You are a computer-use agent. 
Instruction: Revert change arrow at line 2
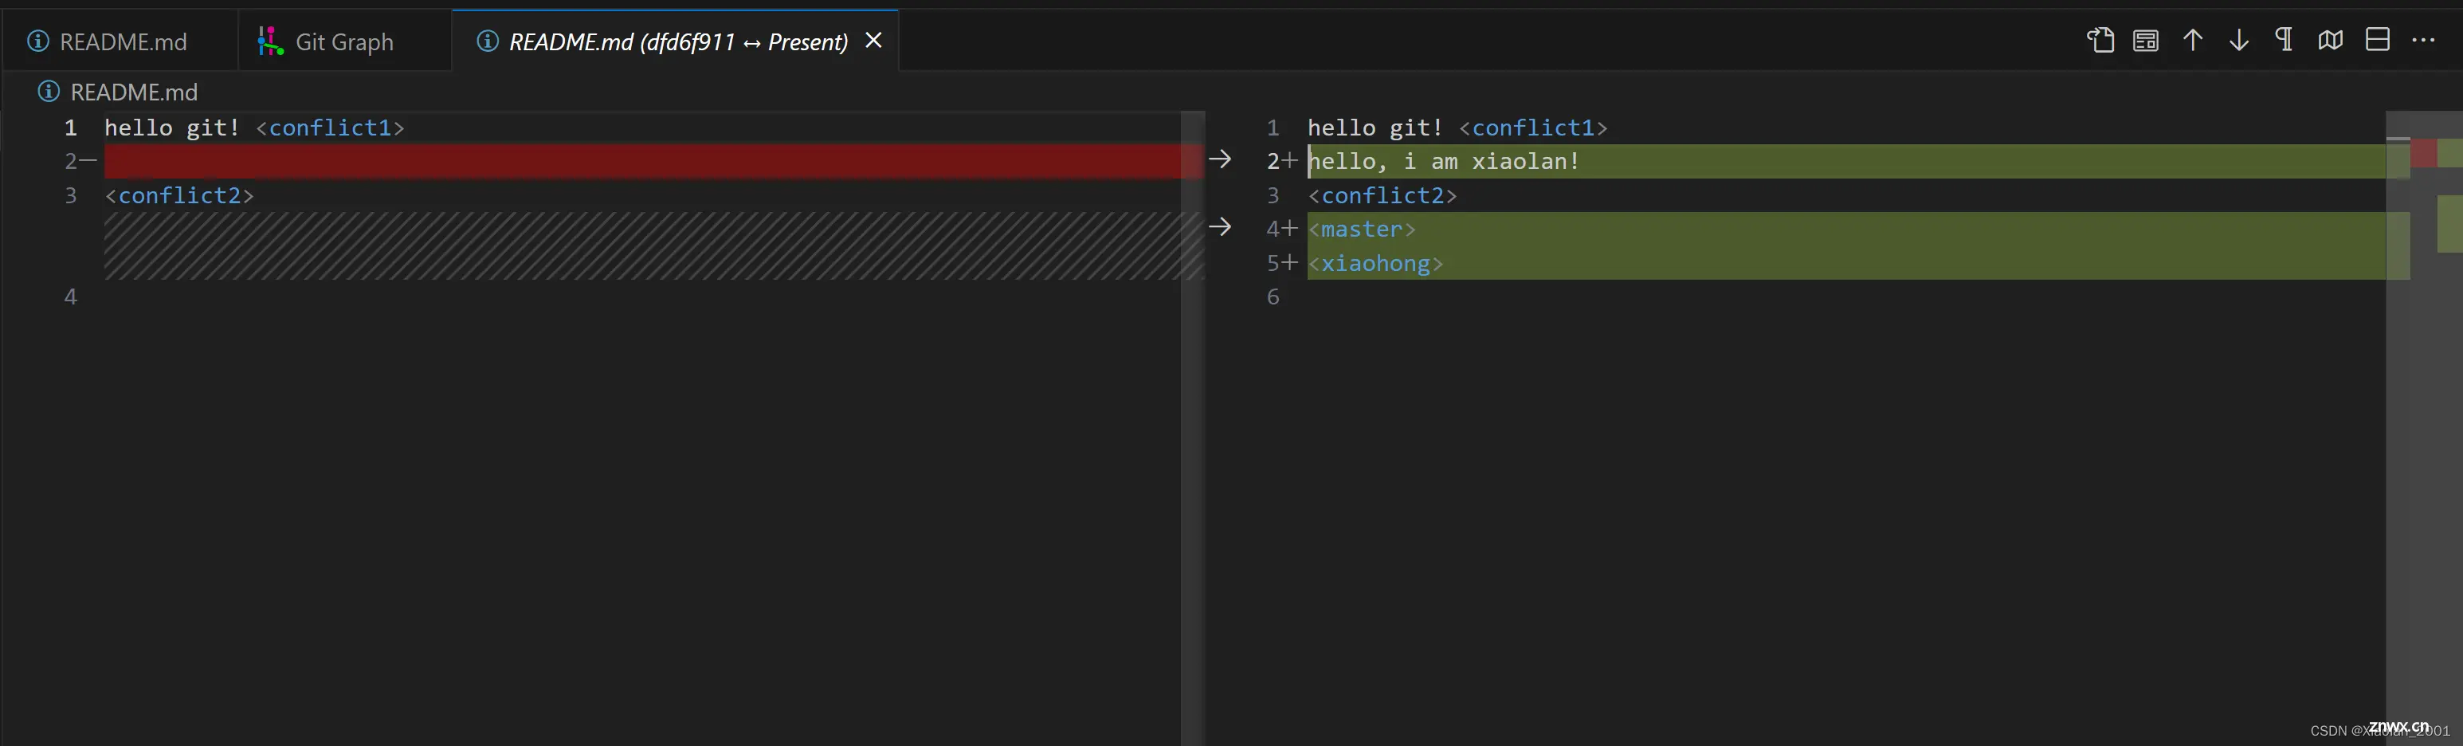[1220, 159]
